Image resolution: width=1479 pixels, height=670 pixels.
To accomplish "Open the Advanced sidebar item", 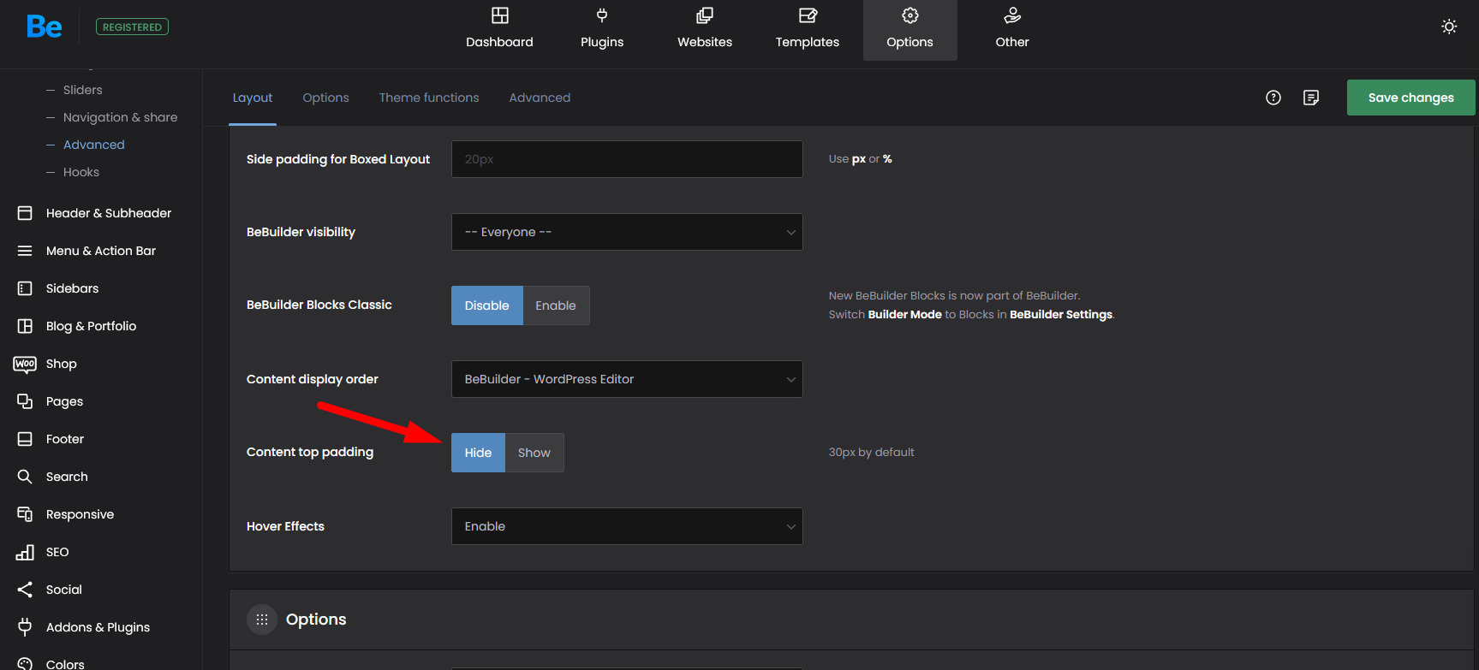I will click(x=94, y=145).
